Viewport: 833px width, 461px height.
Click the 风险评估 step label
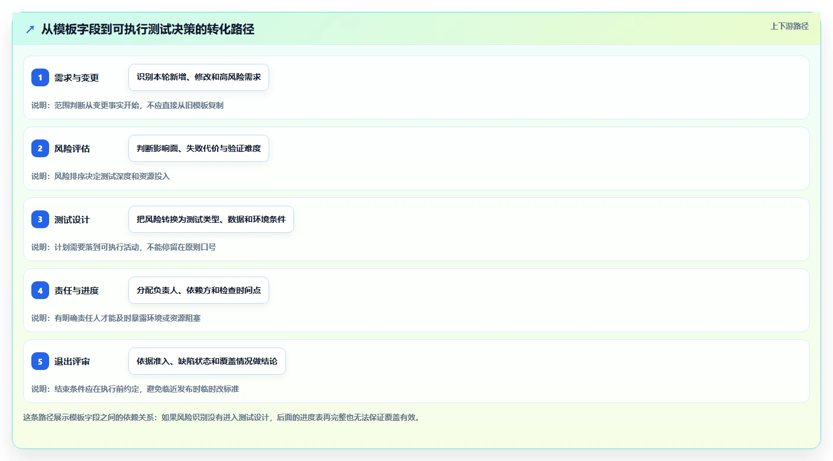[x=72, y=148]
